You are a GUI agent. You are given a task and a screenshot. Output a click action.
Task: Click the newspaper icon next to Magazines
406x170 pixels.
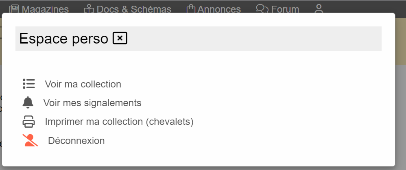point(14,9)
